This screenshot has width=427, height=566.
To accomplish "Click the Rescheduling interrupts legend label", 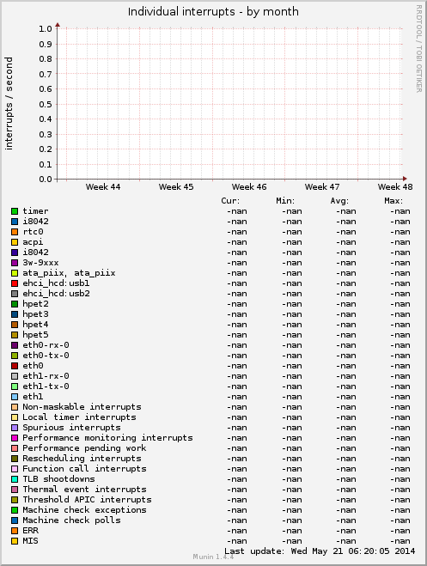I will tap(82, 459).
